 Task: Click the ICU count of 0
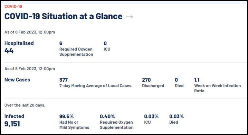pos(105,43)
